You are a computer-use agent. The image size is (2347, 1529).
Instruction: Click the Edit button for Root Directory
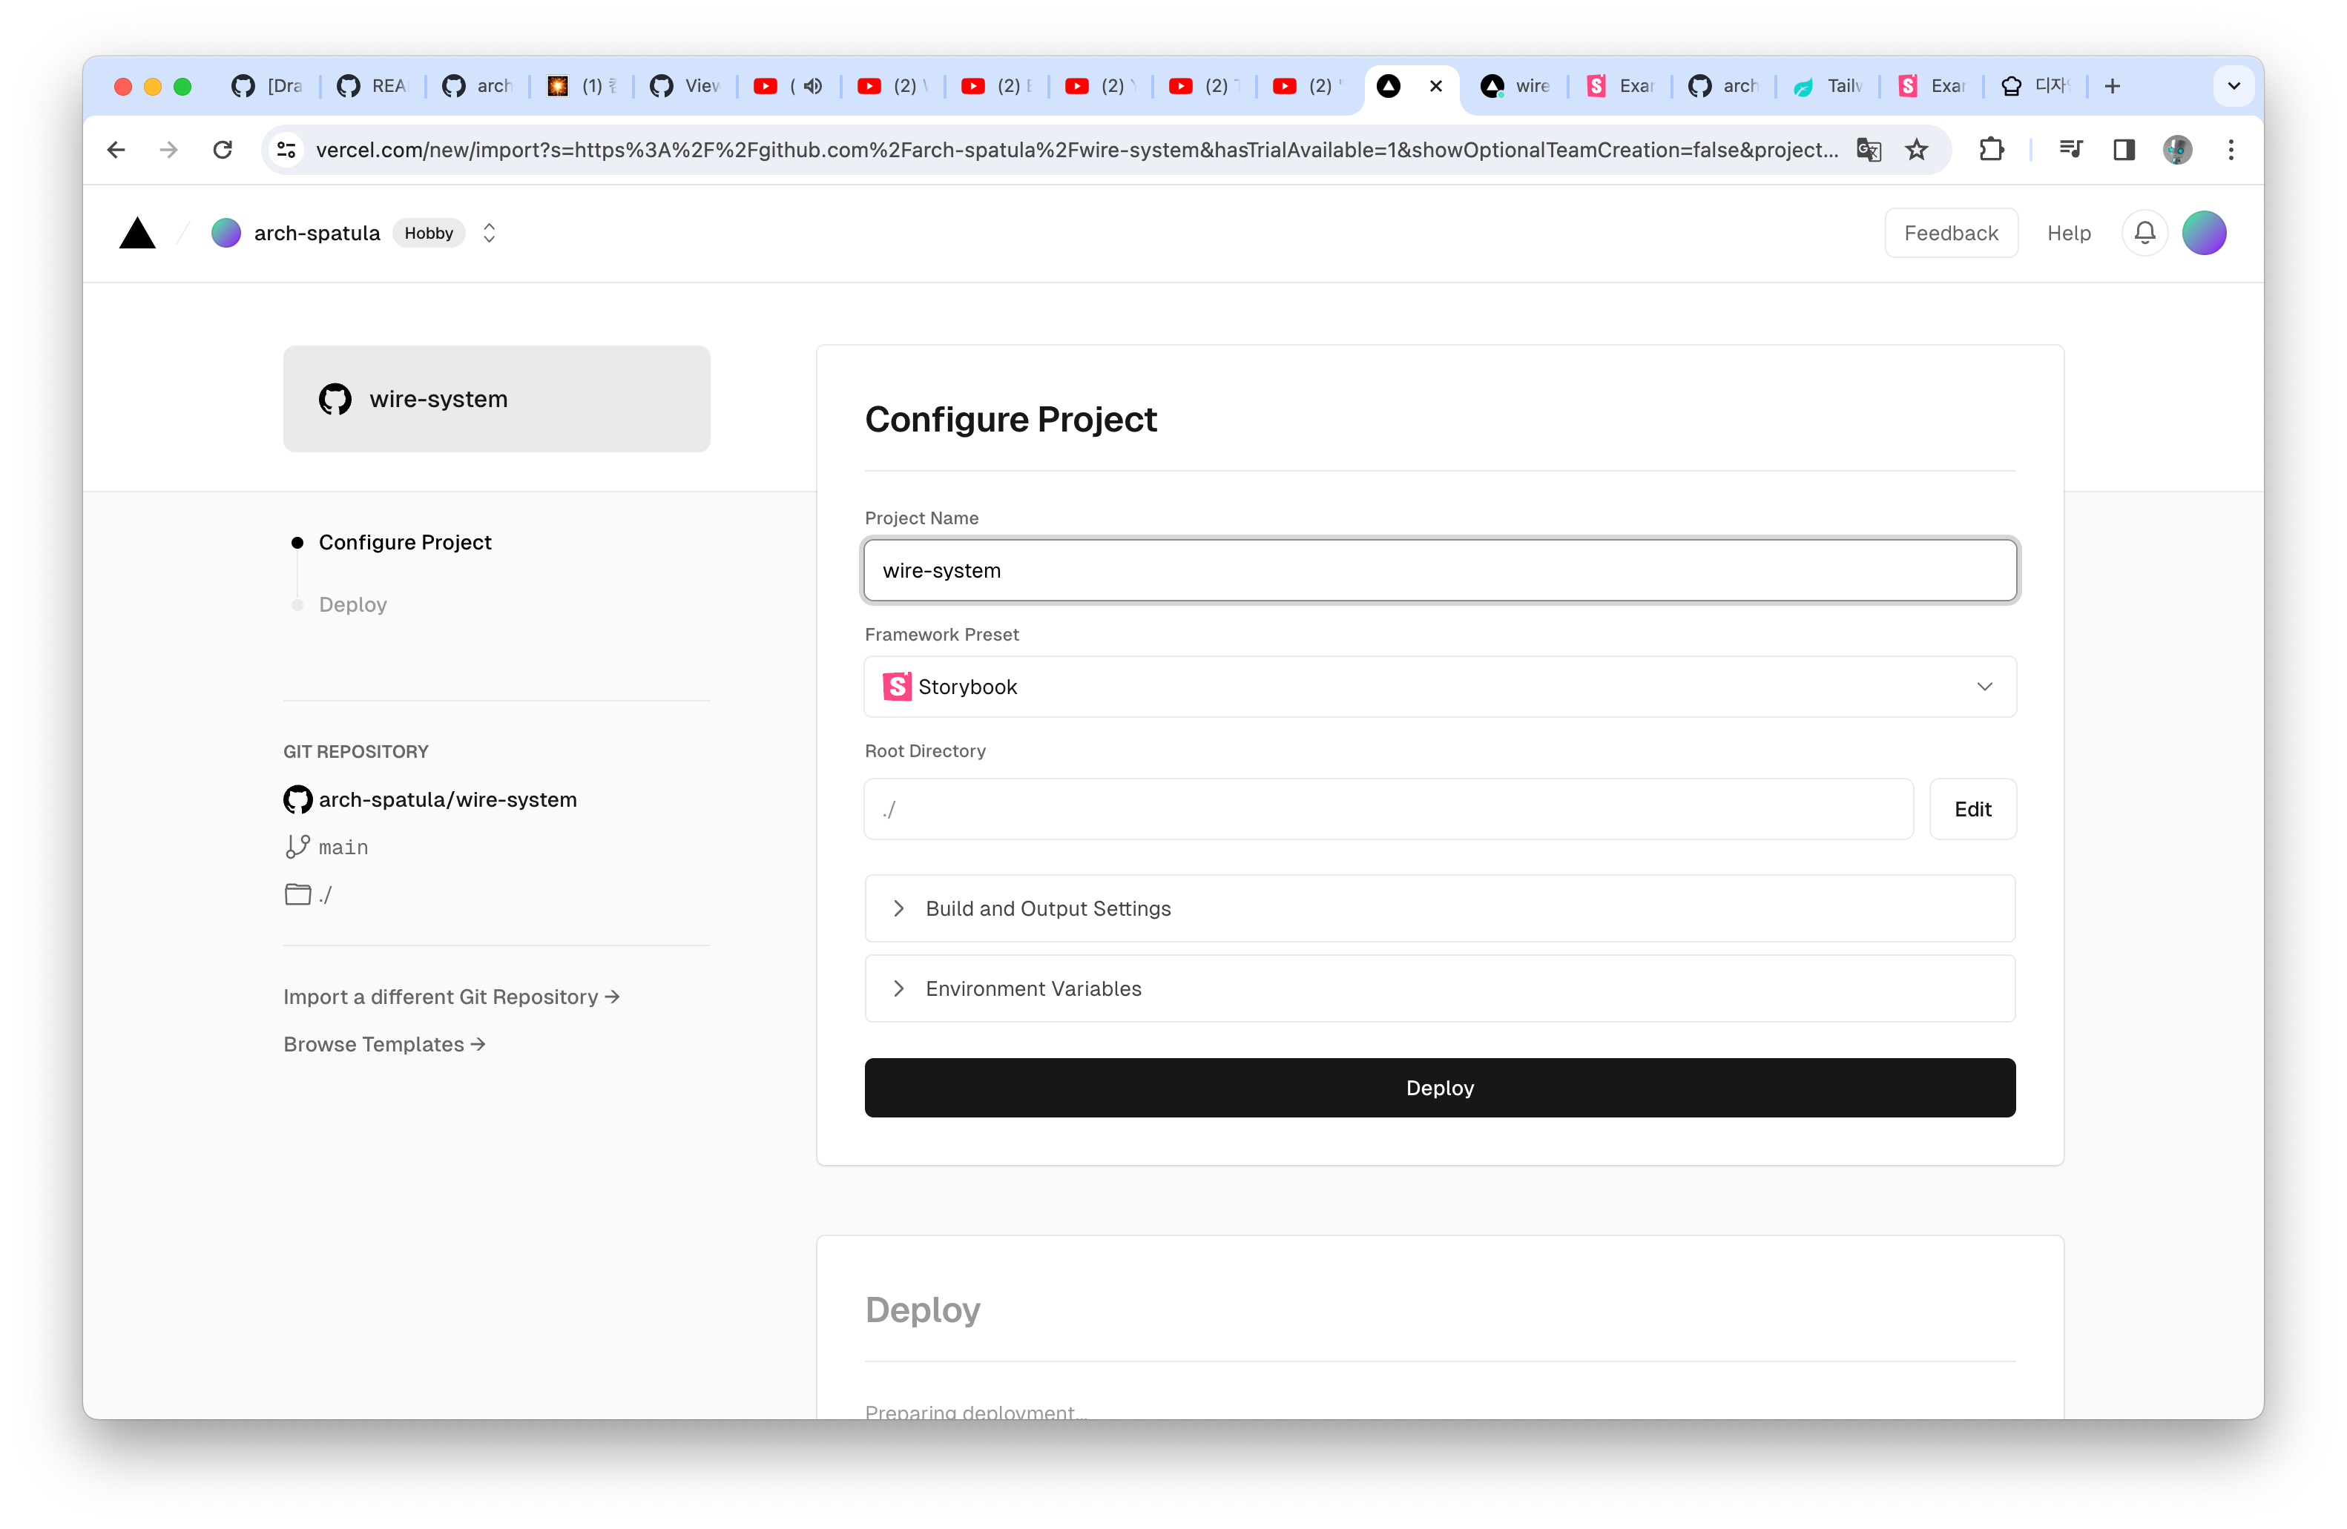[1972, 809]
